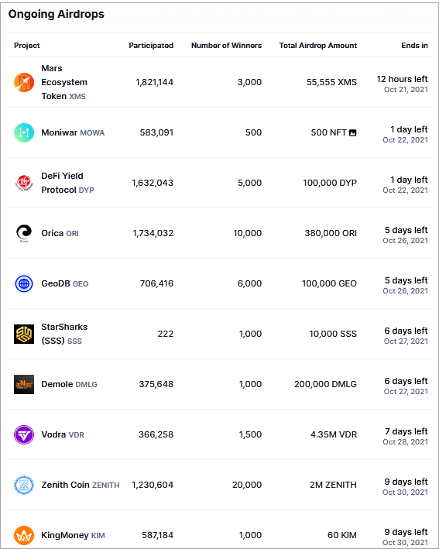The image size is (439, 549).
Task: Open the Vodra VDR airdrop entry
Action: pyautogui.click(x=63, y=434)
